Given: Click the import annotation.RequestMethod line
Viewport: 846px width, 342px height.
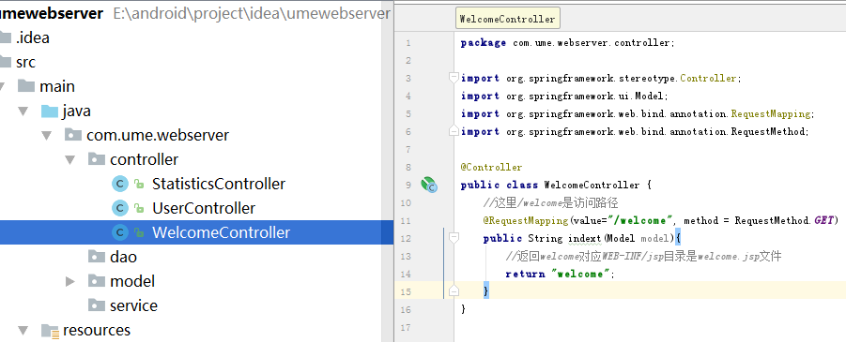Looking at the screenshot, I should [635, 131].
